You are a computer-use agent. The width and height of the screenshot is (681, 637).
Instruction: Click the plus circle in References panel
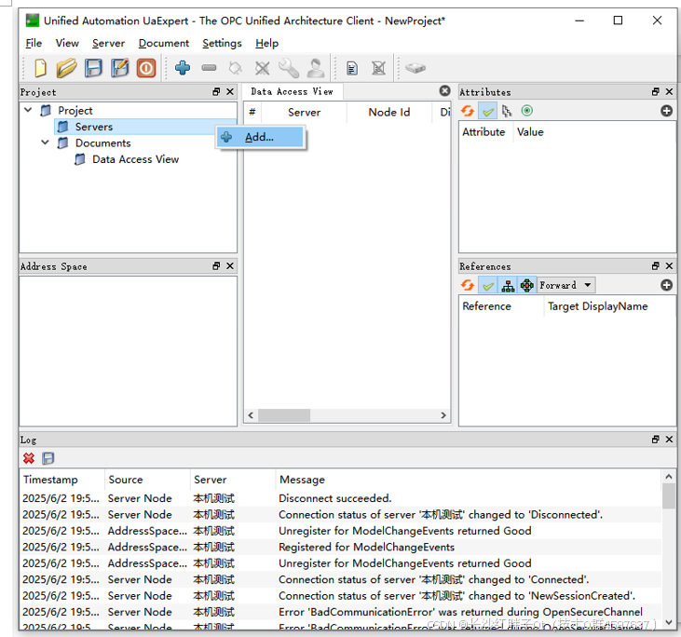pyautogui.click(x=666, y=285)
